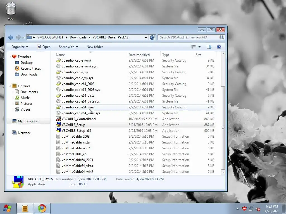
Task: Search VBCABLE_Driver_Pack43 input field
Action: [189, 37]
